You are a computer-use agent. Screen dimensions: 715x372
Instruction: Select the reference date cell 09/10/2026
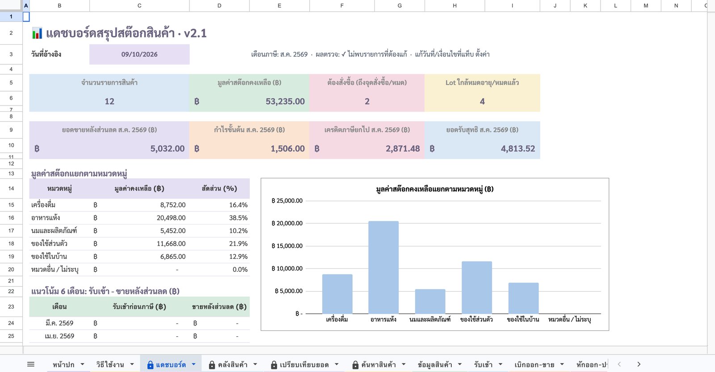[x=139, y=54]
